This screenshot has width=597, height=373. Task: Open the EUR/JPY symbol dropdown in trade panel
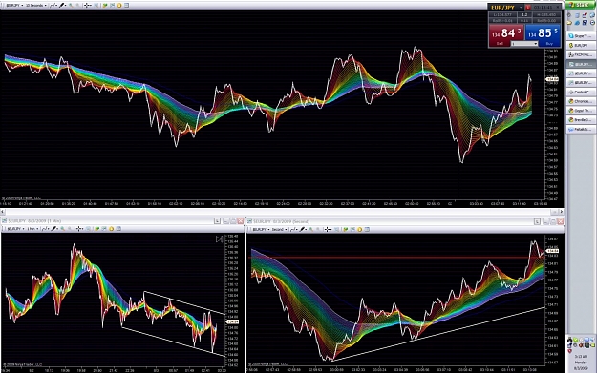(x=521, y=8)
